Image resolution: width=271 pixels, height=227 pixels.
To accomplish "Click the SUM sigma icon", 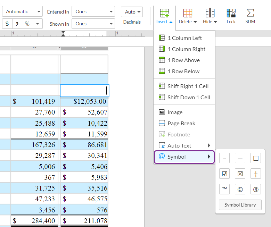I will tap(250, 16).
